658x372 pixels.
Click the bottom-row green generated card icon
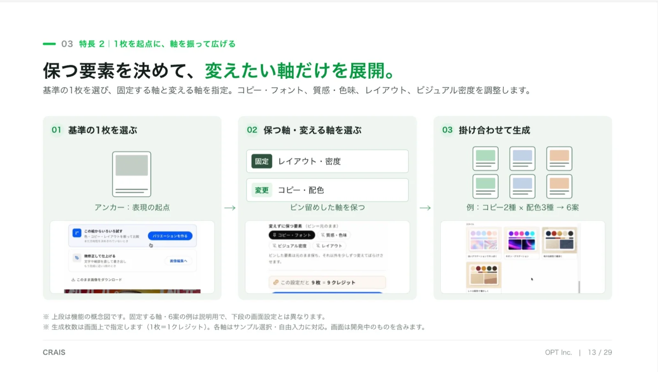tap(486, 186)
